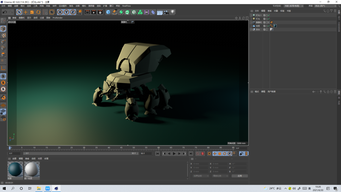Open the 缩放比例 dropdown
341x192 pixels.
point(220,176)
